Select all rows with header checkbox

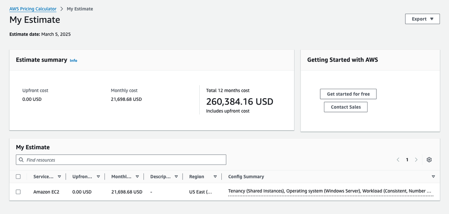click(x=18, y=177)
